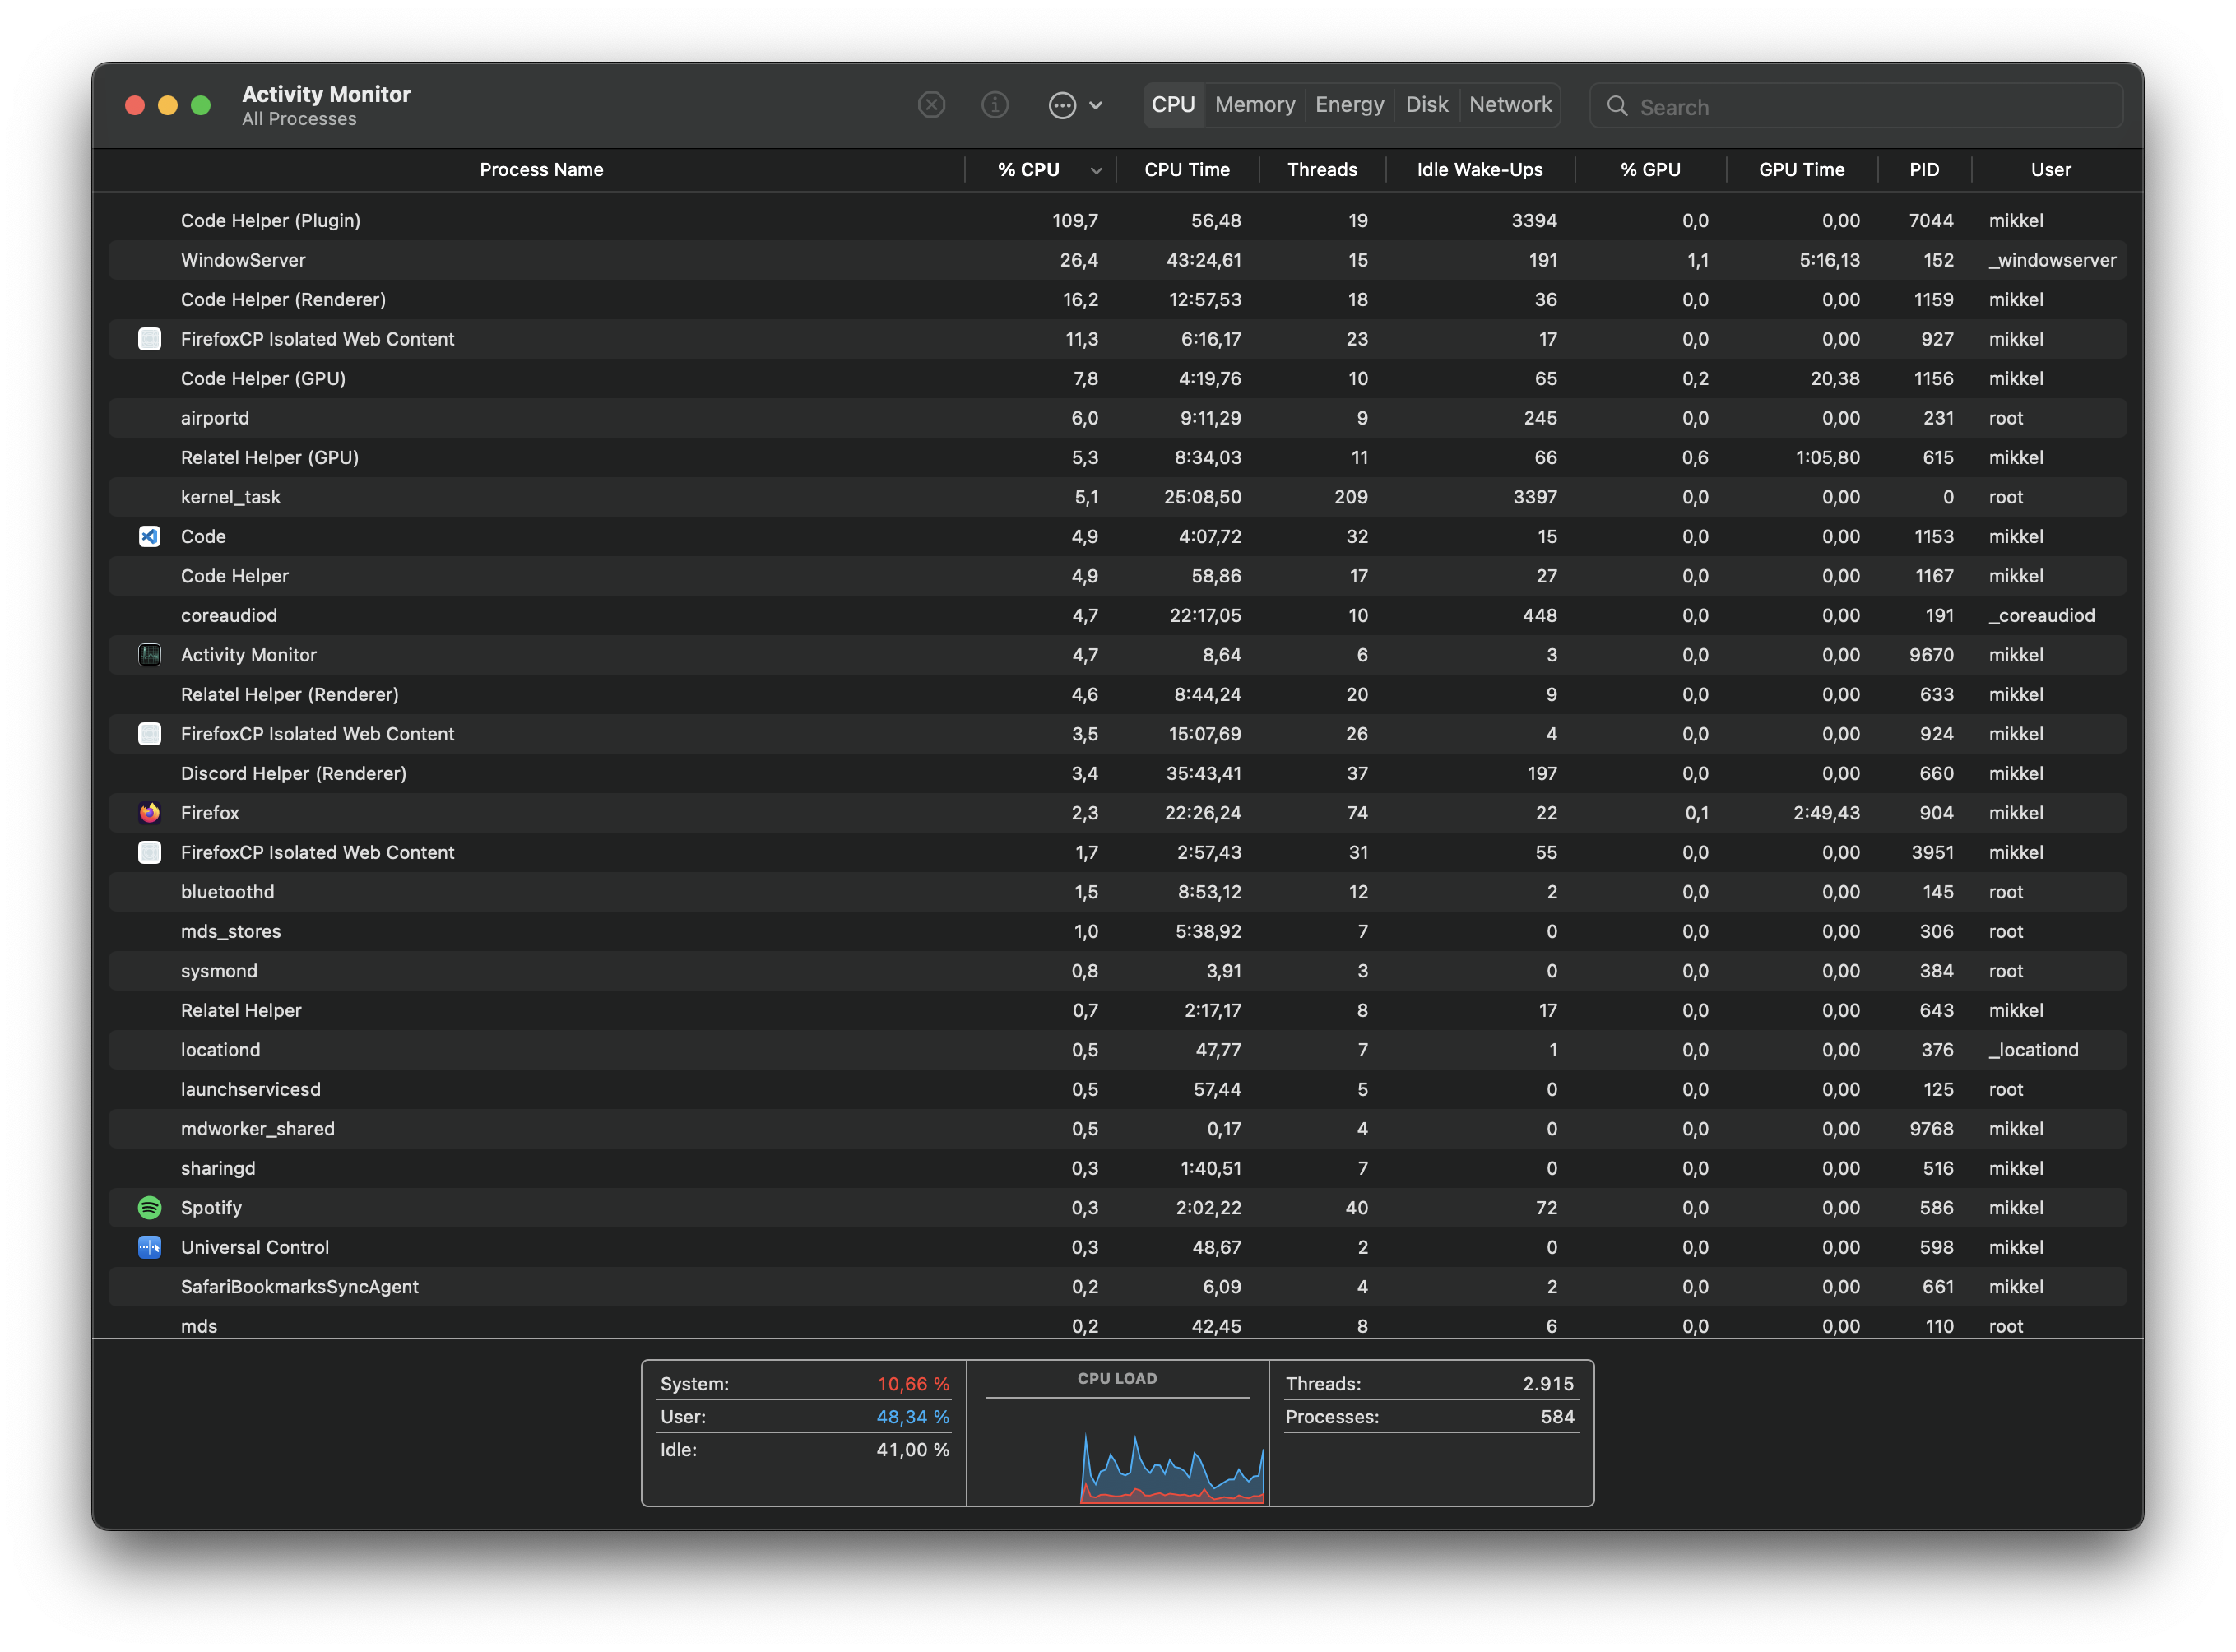Viewport: 2236px width, 1652px height.
Task: Select the Relatel Helper (GPU) row
Action: 1117,458
